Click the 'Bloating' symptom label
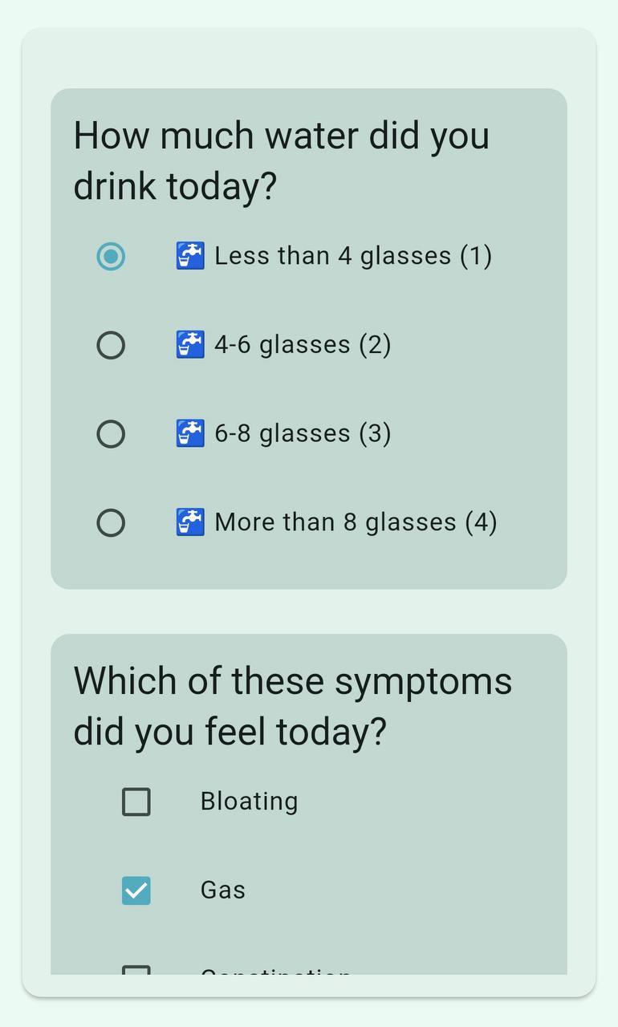 249,802
